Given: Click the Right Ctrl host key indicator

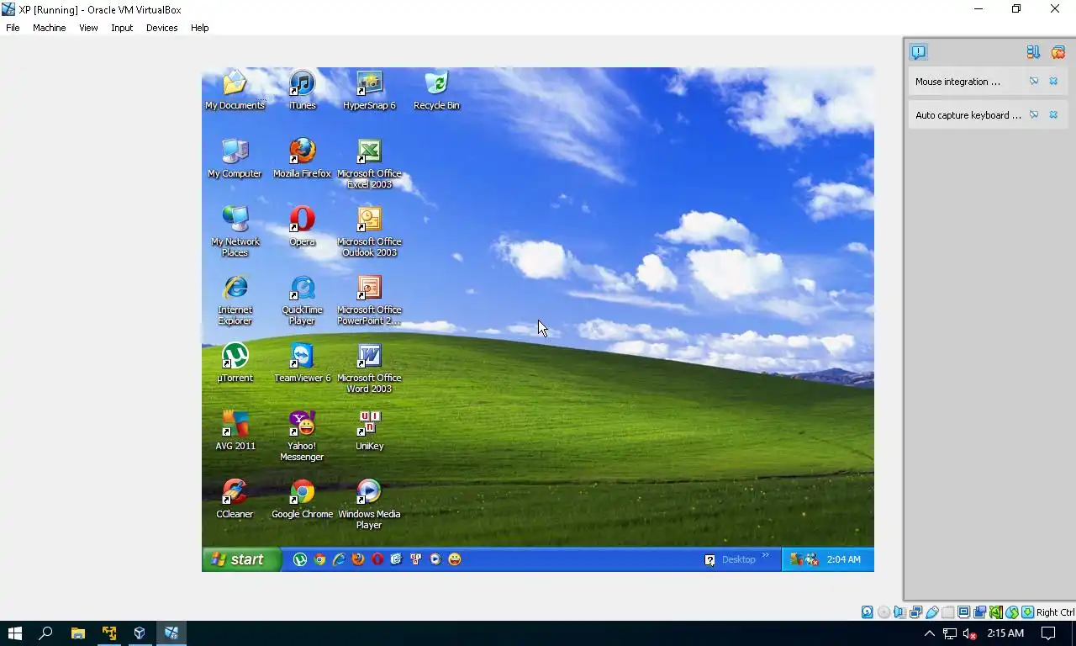Looking at the screenshot, I should tap(1055, 612).
